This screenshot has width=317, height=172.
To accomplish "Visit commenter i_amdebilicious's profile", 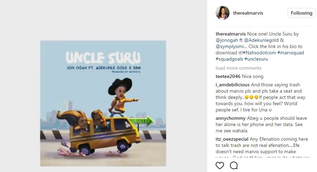I will coord(232,85).
